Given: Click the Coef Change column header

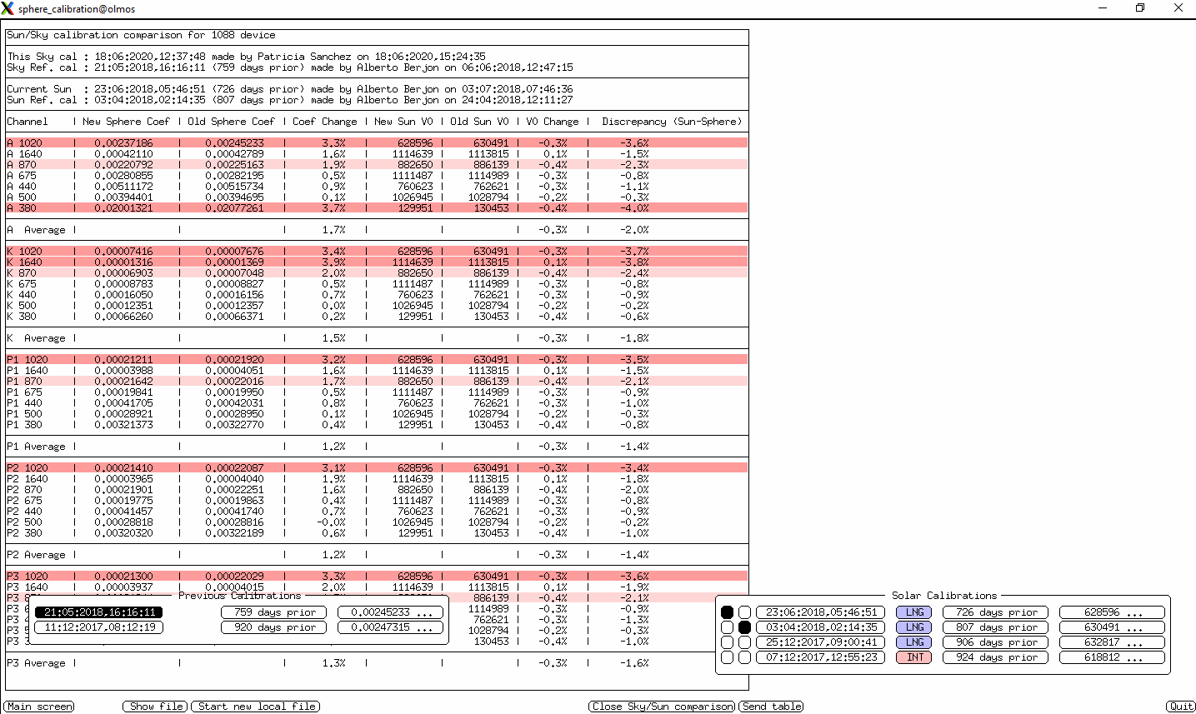Looking at the screenshot, I should (324, 122).
